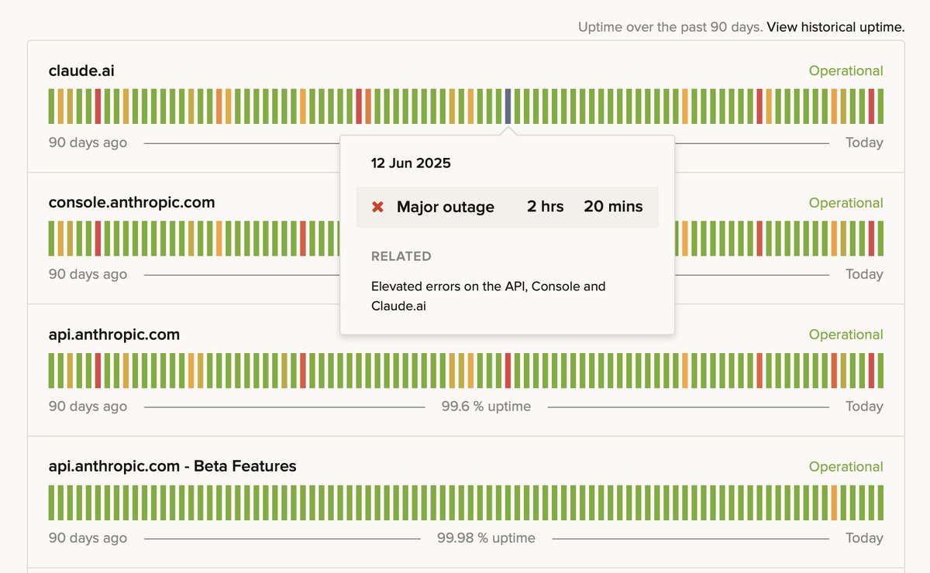The height and width of the screenshot is (573, 930).
Task: Click the api.anthropic.com component name
Action: click(x=114, y=335)
